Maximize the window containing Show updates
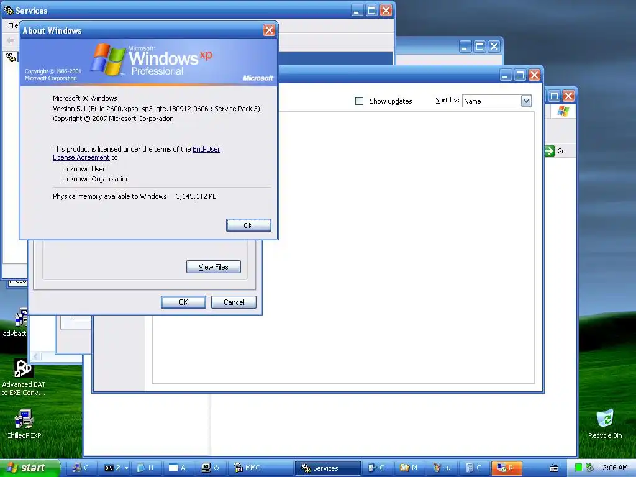This screenshot has height=477, width=636. [x=520, y=75]
